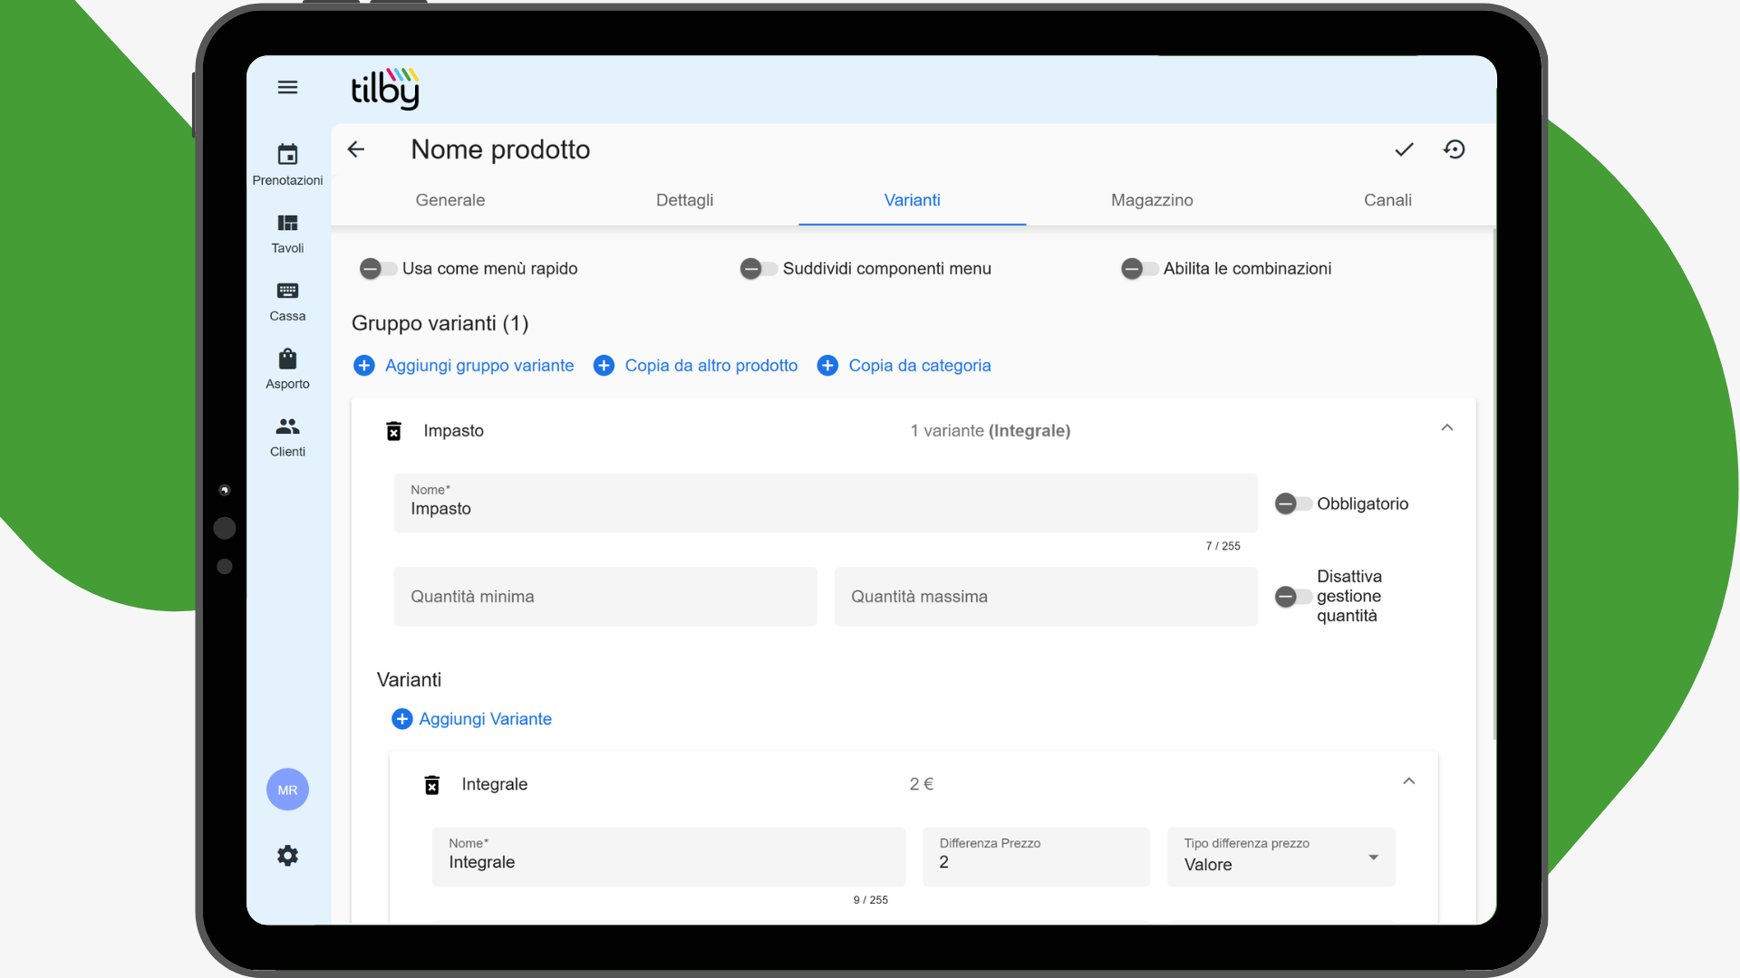
Task: Open settings gear in sidebar
Action: [287, 856]
